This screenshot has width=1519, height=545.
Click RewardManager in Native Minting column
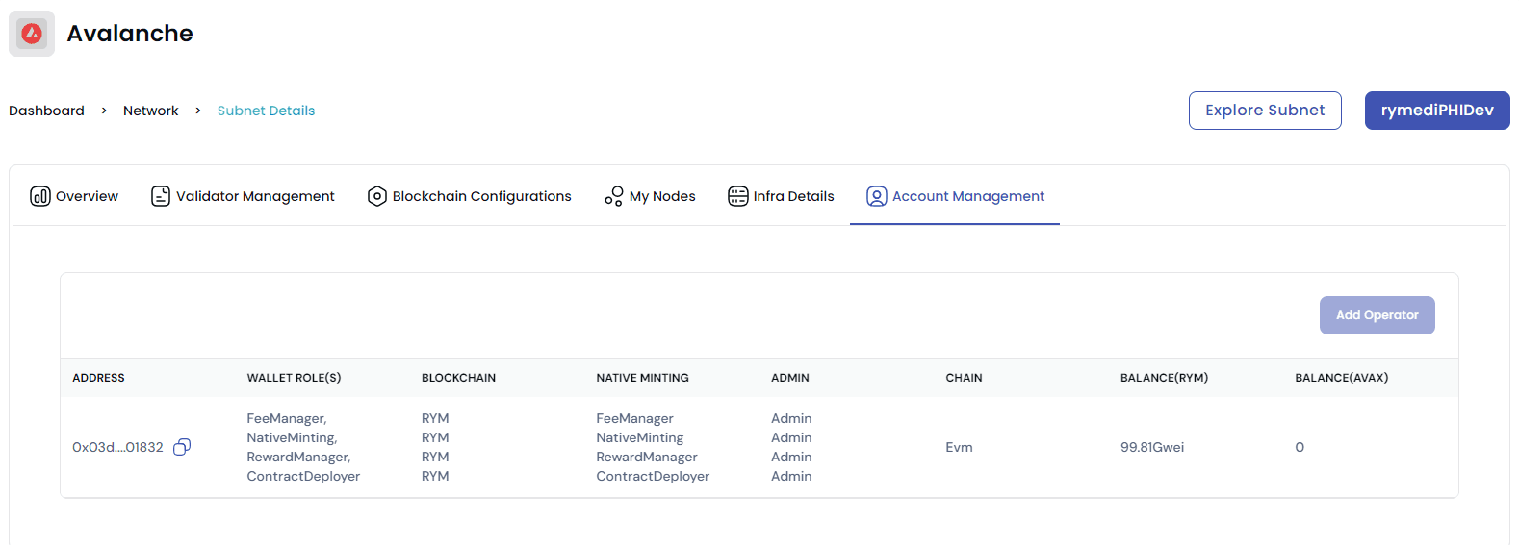coord(646,457)
